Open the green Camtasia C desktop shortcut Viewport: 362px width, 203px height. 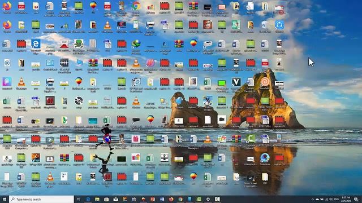pos(251,139)
